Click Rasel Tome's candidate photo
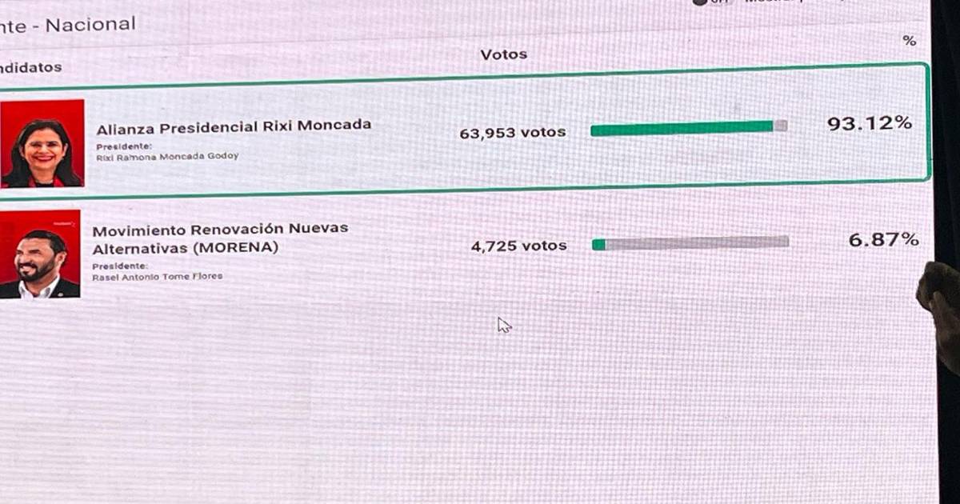 (40, 254)
